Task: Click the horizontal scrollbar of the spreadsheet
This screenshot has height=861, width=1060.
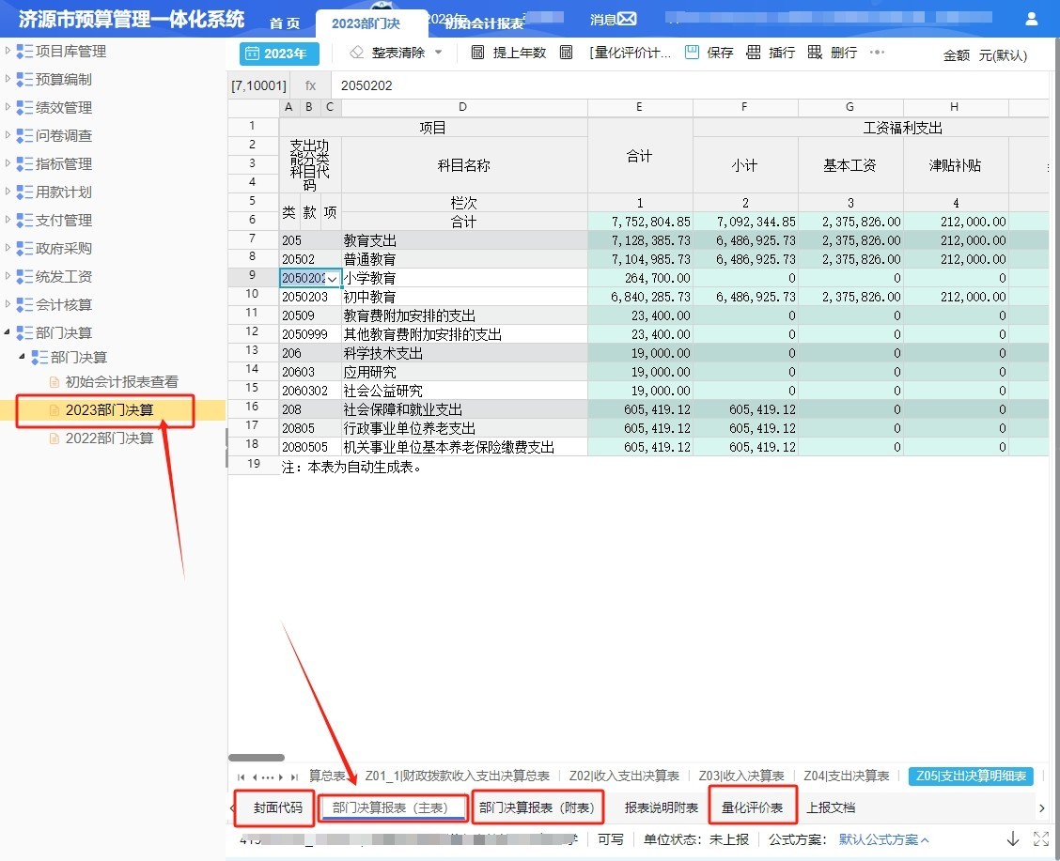Action: (257, 758)
